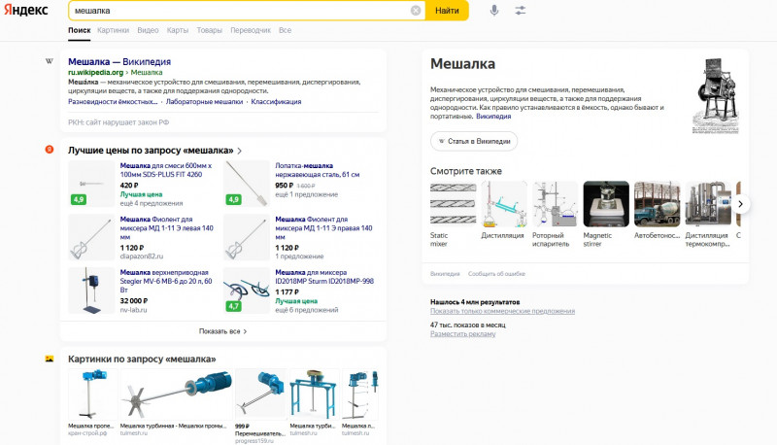This screenshot has height=445, width=777.
Task: Expand the Лучшие цены по запросу heading arrow
Action: pos(239,151)
